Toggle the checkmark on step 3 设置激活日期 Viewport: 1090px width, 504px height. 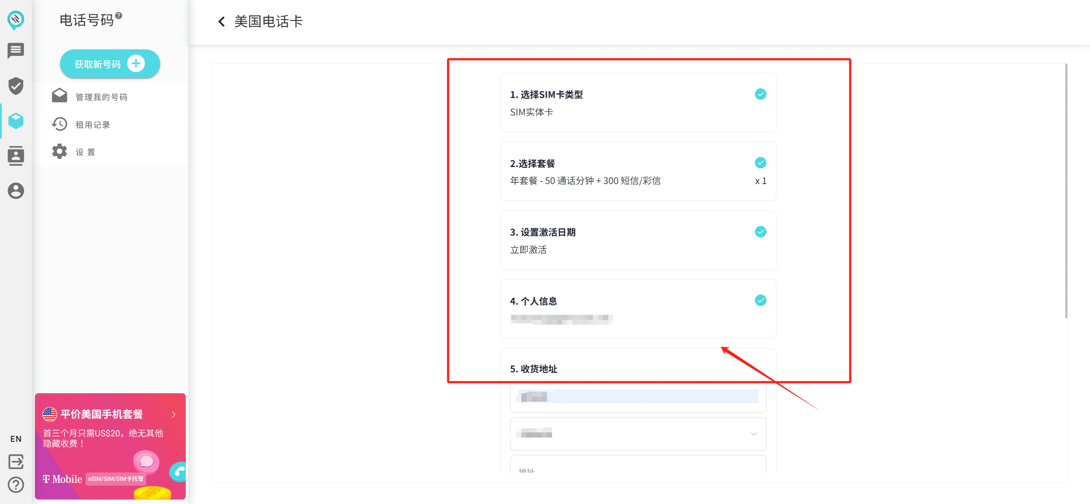(x=760, y=231)
